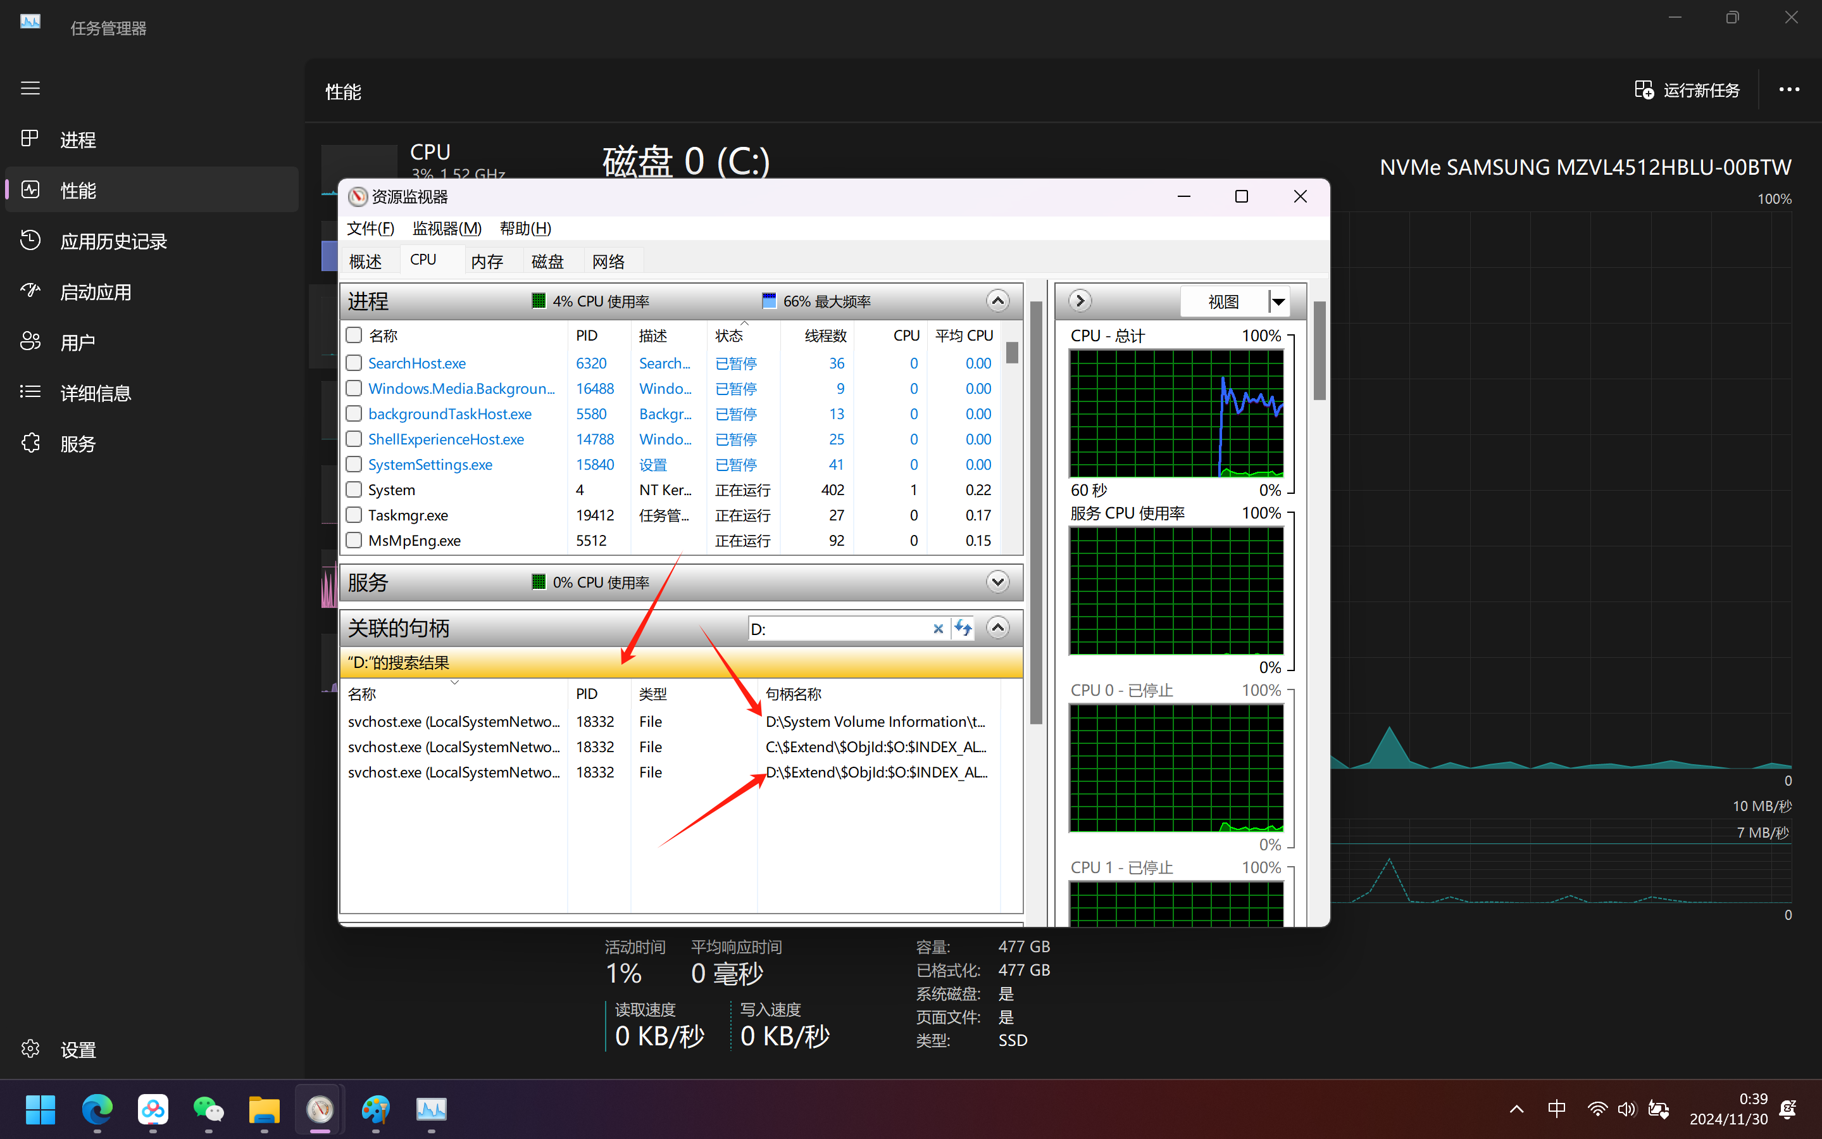This screenshot has width=1822, height=1139.
Task: Toggle the select-all 名称 header checkbox
Action: (354, 335)
